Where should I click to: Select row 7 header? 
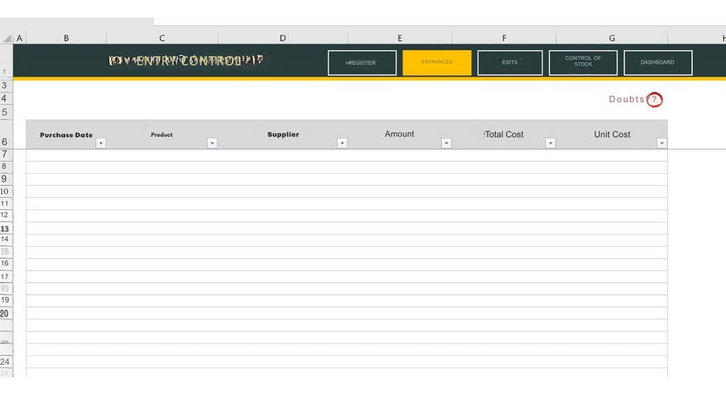coord(6,155)
